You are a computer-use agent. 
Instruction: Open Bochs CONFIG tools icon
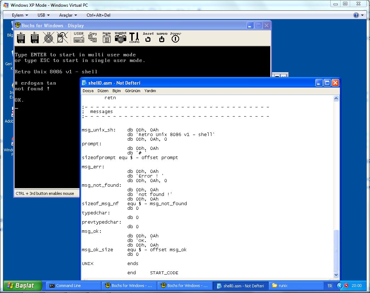(134, 38)
